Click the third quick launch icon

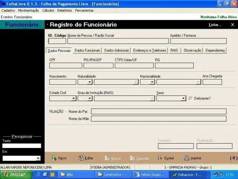point(52,175)
